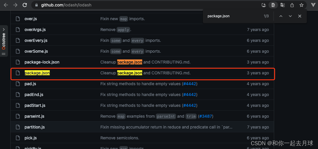Click the find-in-page magnifier icon
This screenshot has width=318, height=149.
[x=273, y=5]
